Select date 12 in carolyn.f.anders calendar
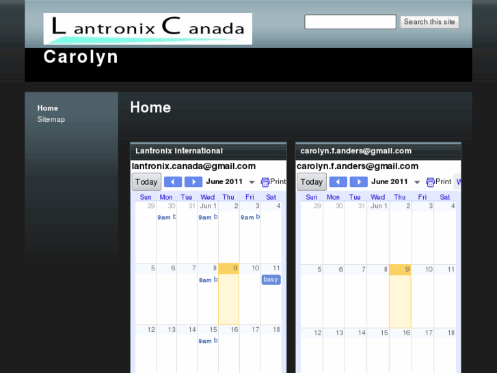497x373 pixels. (x=318, y=333)
